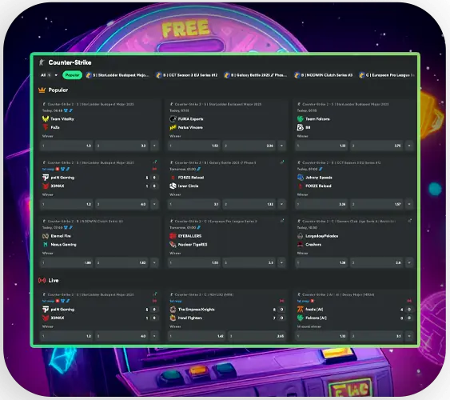The width and height of the screenshot is (450, 400).
Task: Click the 'Today, 10:30' time on Crashers card
Action: click(x=307, y=228)
